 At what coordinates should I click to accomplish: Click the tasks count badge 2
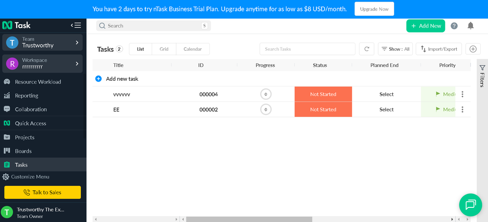coord(119,49)
